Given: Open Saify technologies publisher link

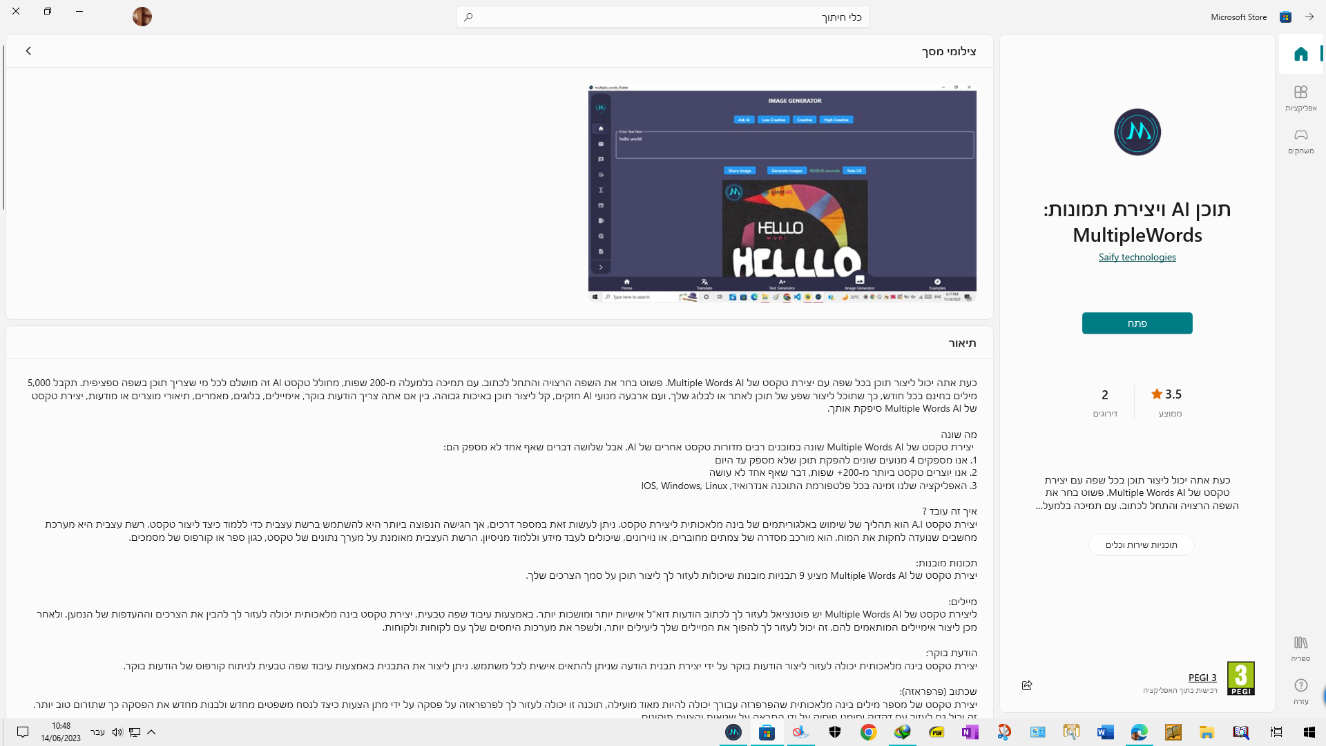Looking at the screenshot, I should point(1137,257).
